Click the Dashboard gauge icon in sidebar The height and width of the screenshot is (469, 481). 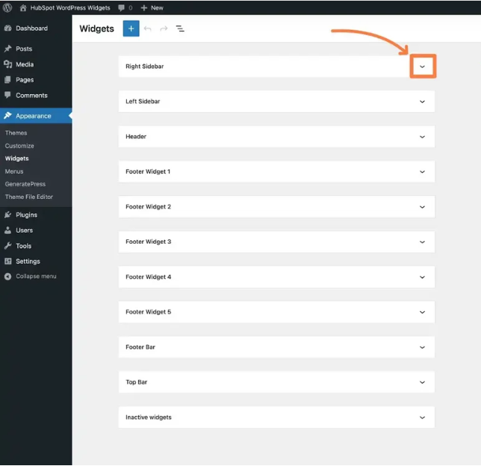8,28
